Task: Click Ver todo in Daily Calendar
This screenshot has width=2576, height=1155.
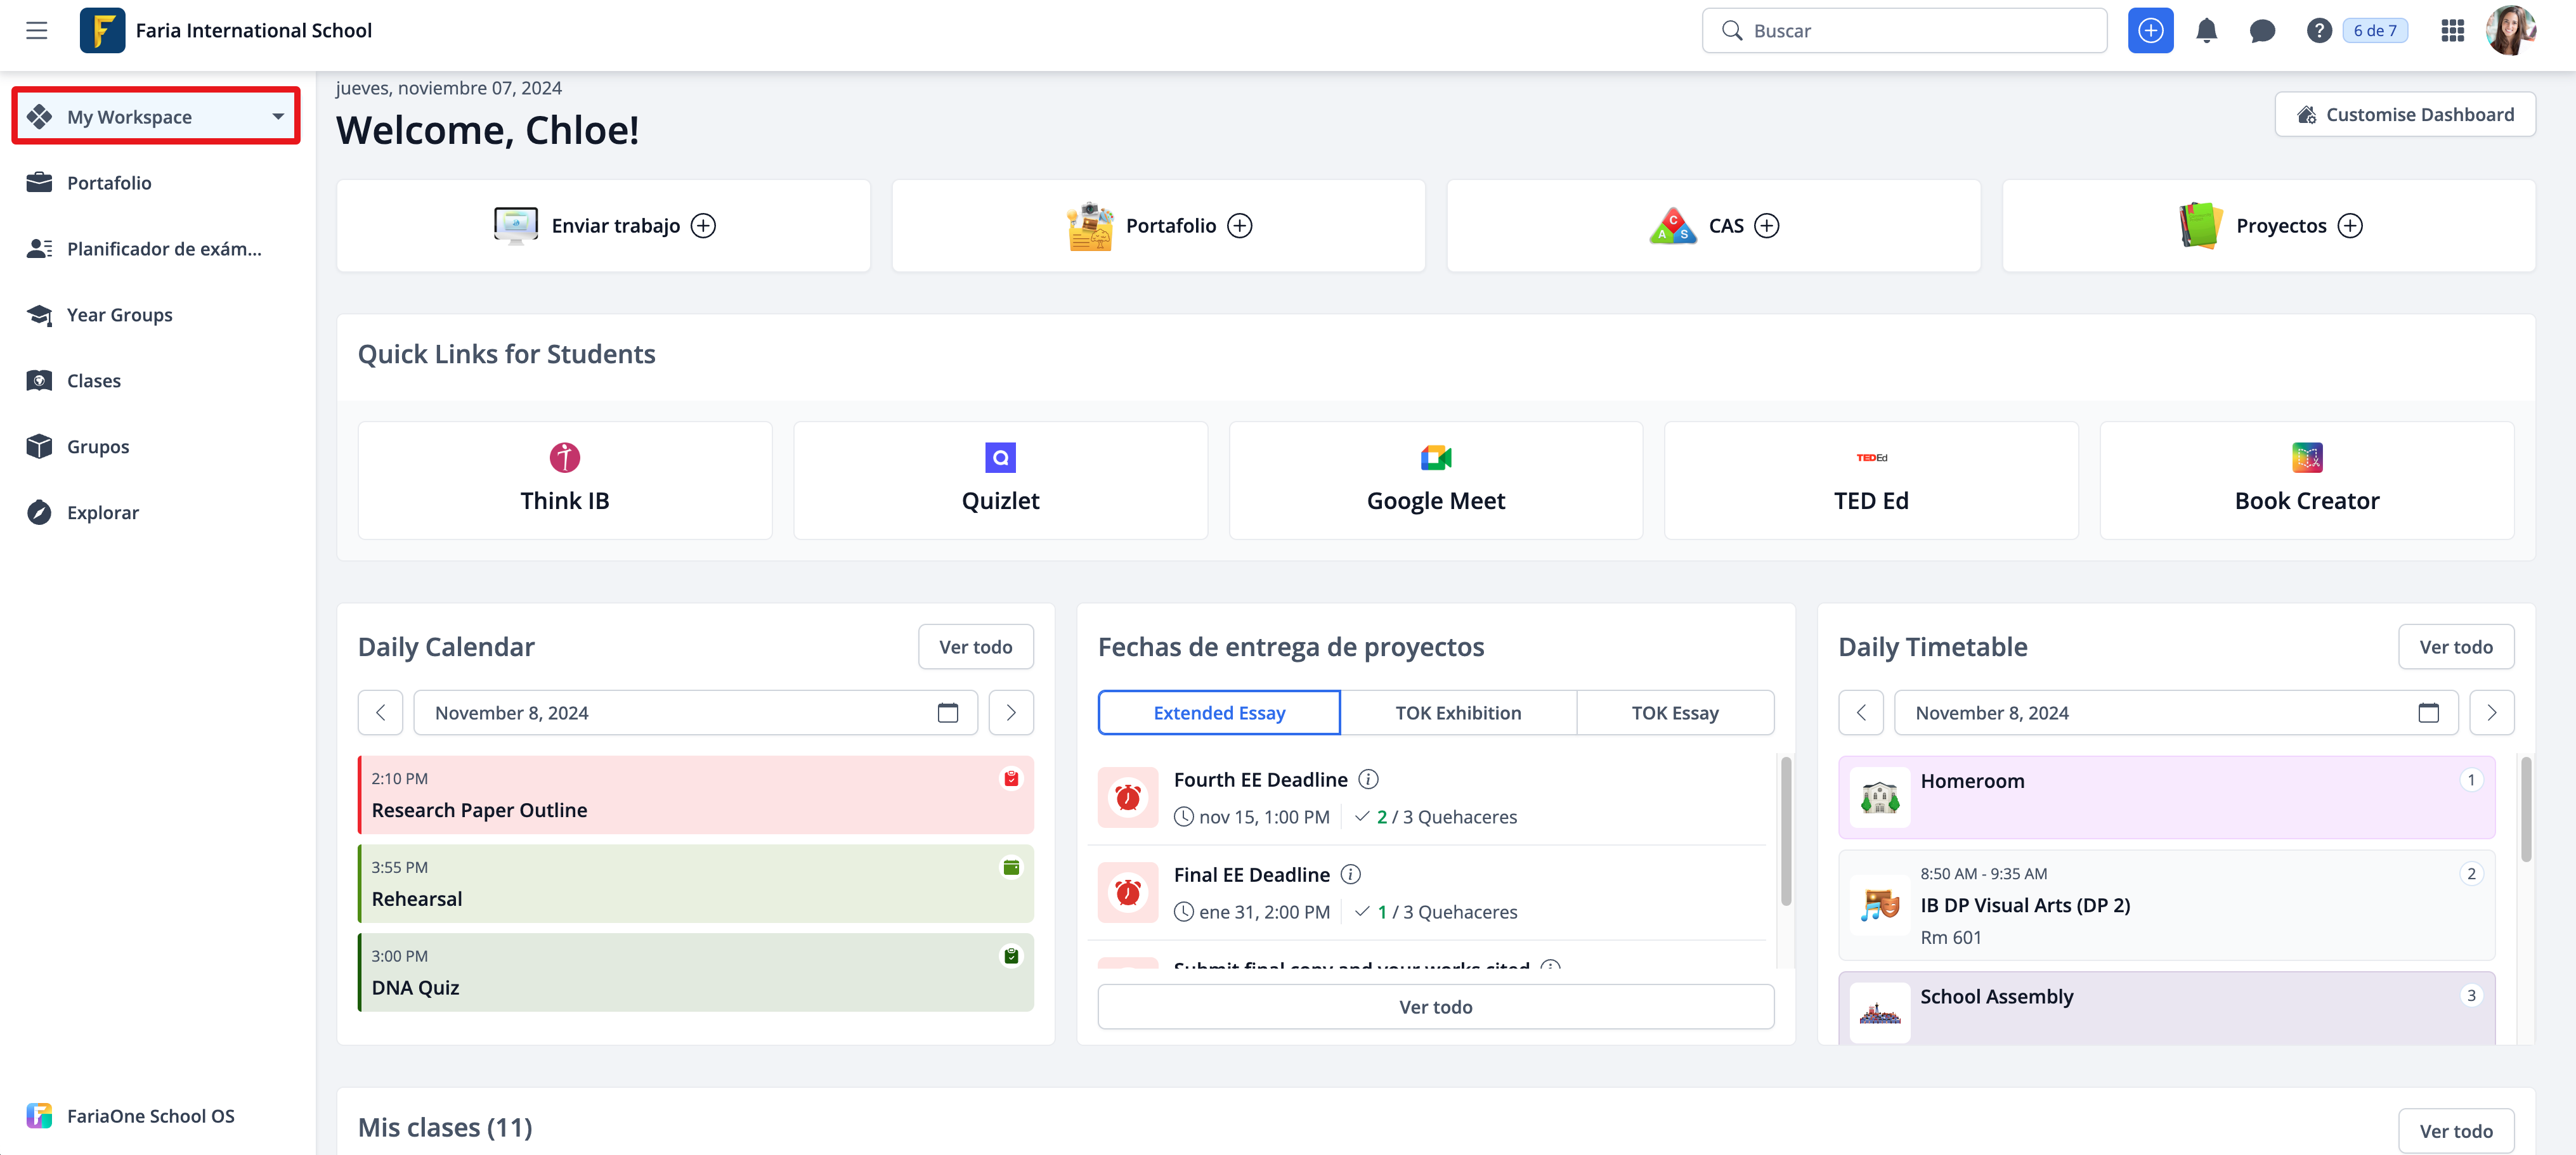Action: (x=975, y=647)
